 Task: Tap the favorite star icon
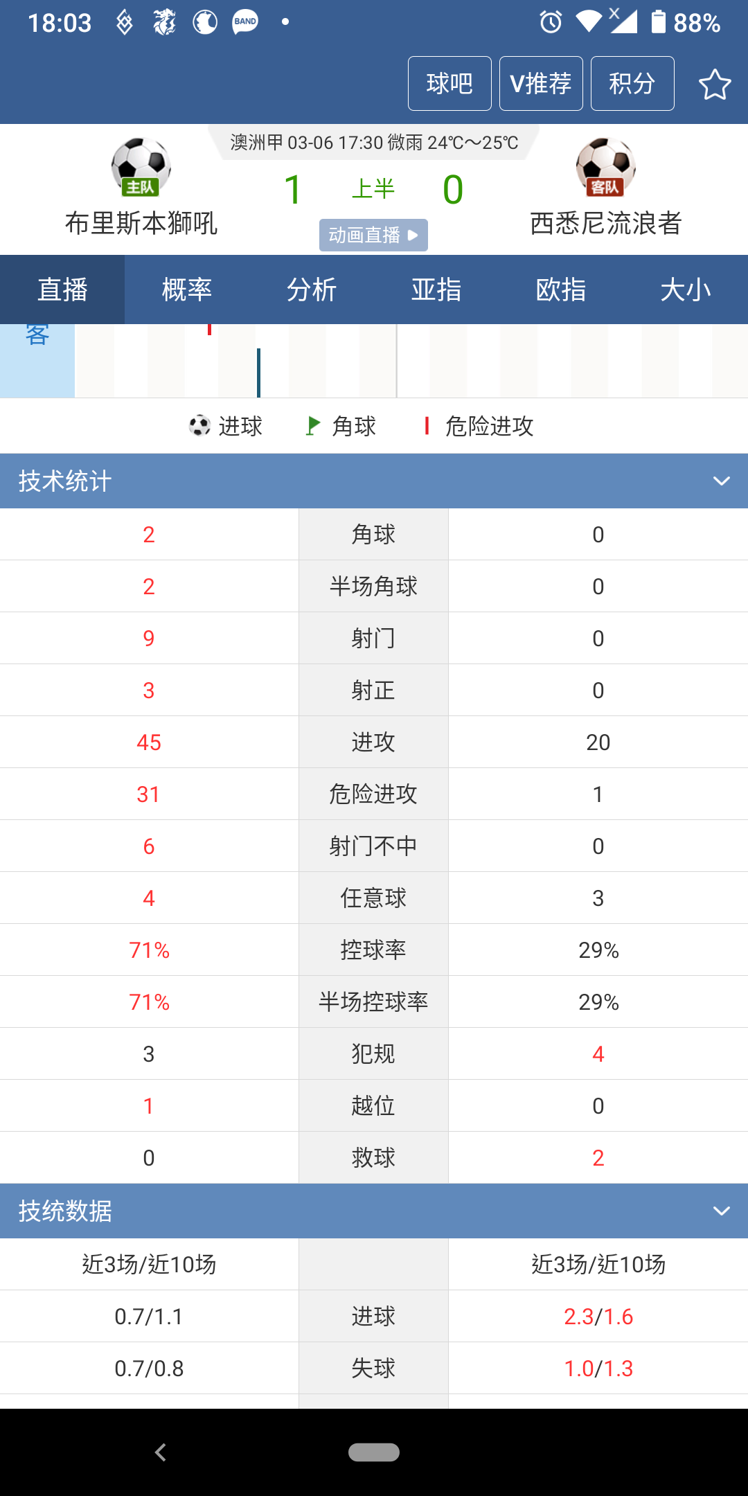pyautogui.click(x=715, y=84)
